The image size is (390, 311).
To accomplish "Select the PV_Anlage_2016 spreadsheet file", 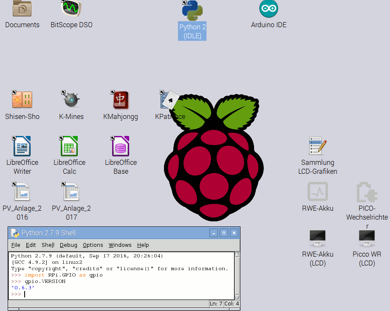I will pos(22,192).
